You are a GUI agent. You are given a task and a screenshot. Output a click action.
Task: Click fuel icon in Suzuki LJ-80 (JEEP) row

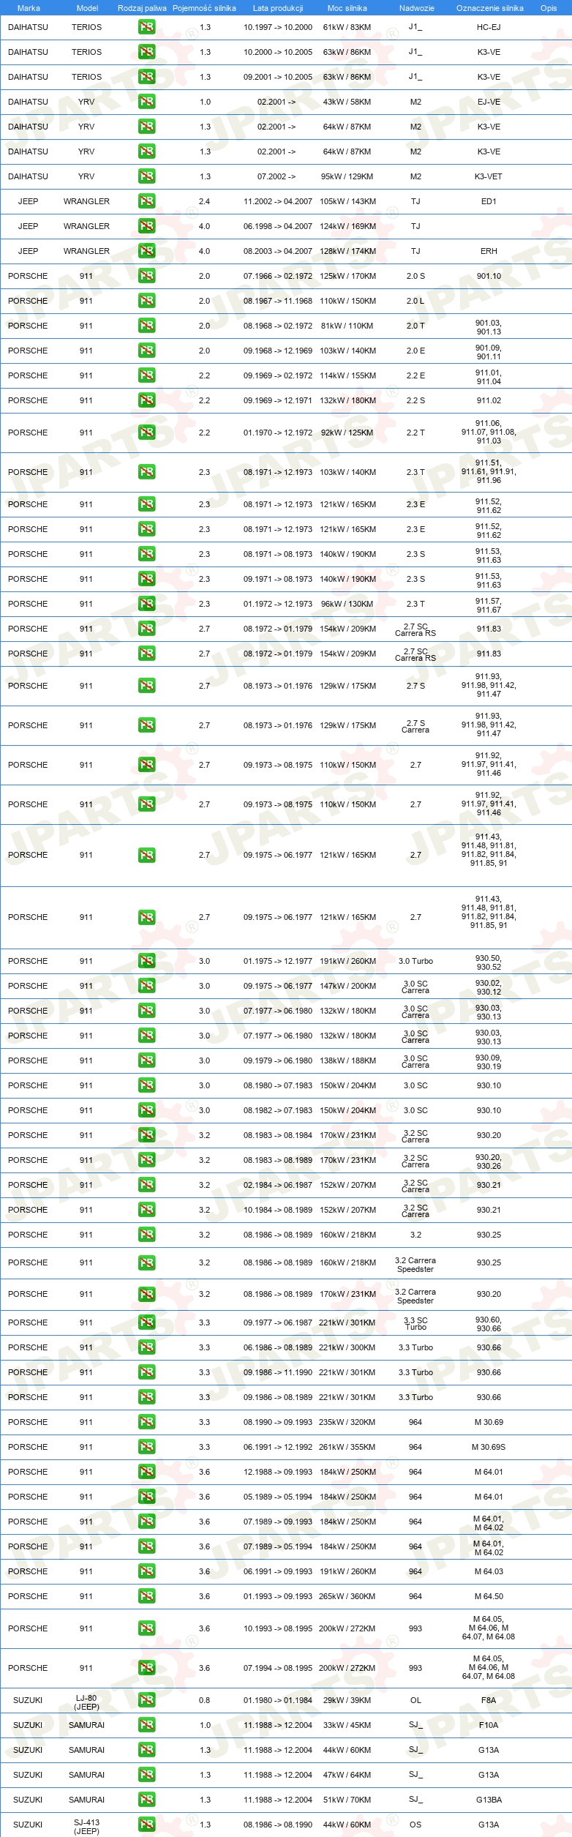[x=146, y=1700]
